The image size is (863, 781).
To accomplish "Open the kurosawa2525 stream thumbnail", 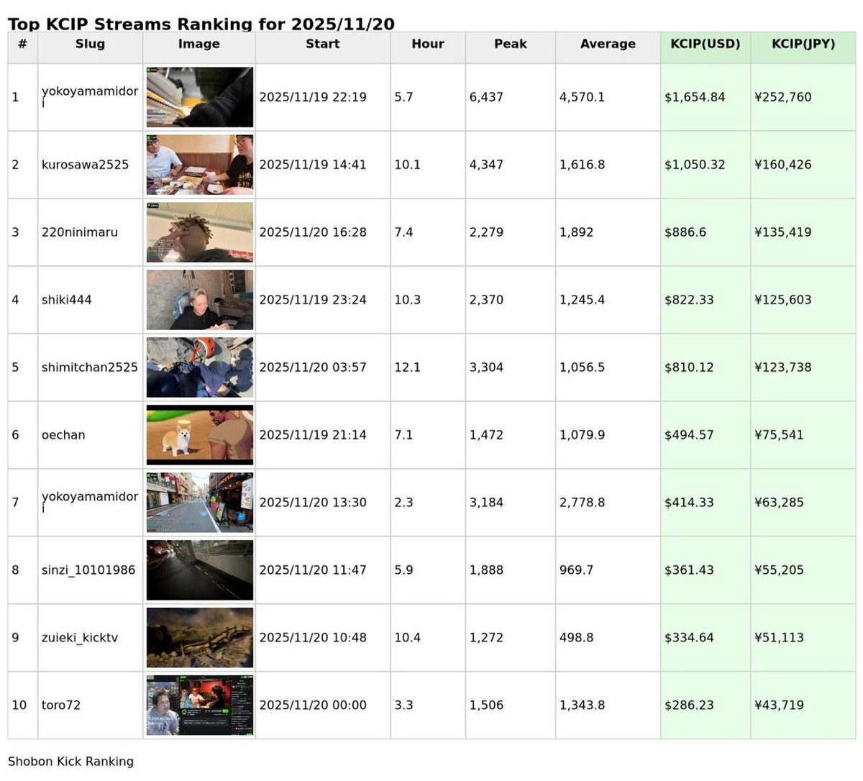I will pos(200,165).
